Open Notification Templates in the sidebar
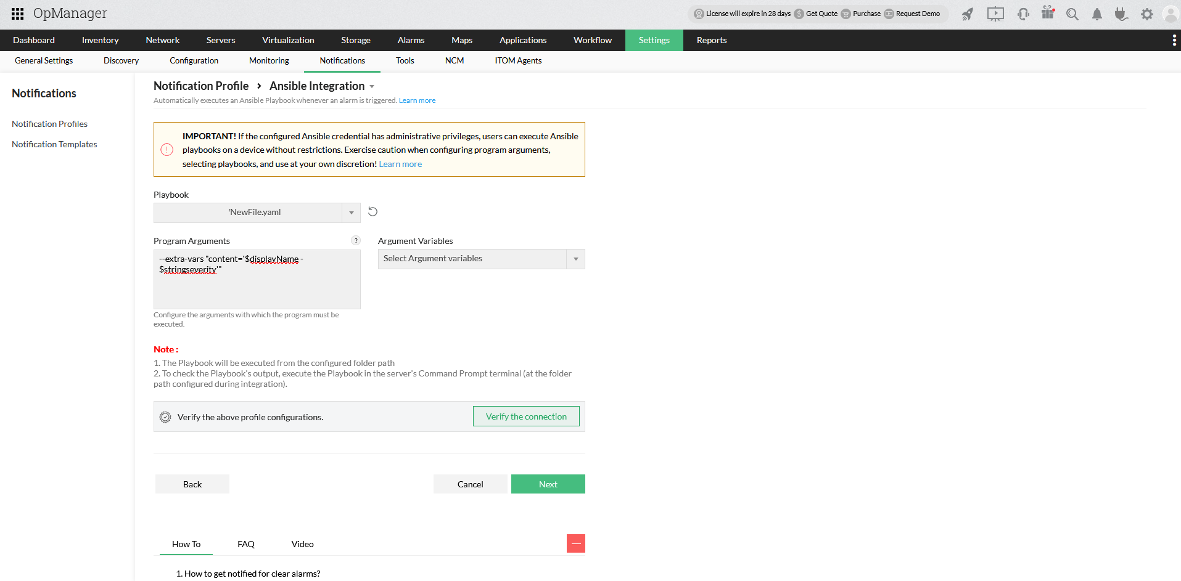The image size is (1181, 581). (54, 144)
